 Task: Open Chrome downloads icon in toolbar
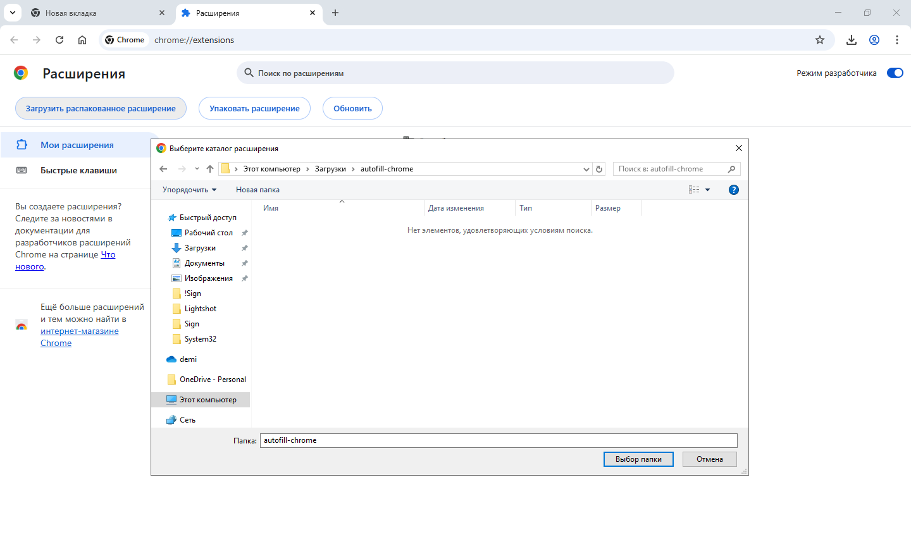[852, 40]
